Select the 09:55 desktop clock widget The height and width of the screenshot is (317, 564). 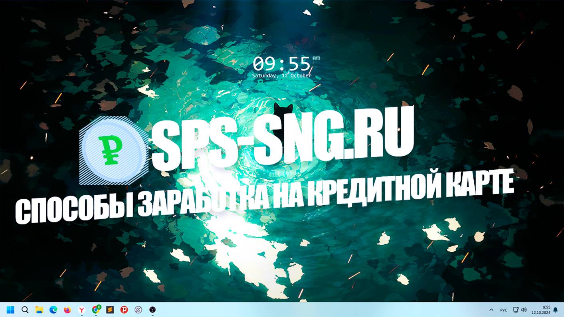287,67
